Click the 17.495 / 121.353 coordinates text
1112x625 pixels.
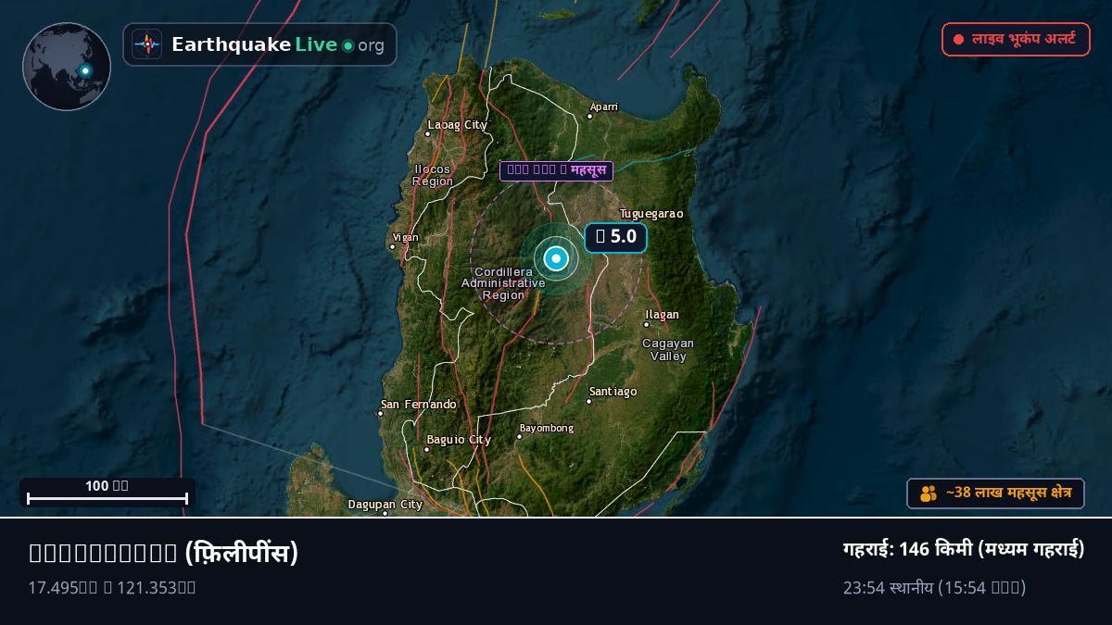pos(111,587)
